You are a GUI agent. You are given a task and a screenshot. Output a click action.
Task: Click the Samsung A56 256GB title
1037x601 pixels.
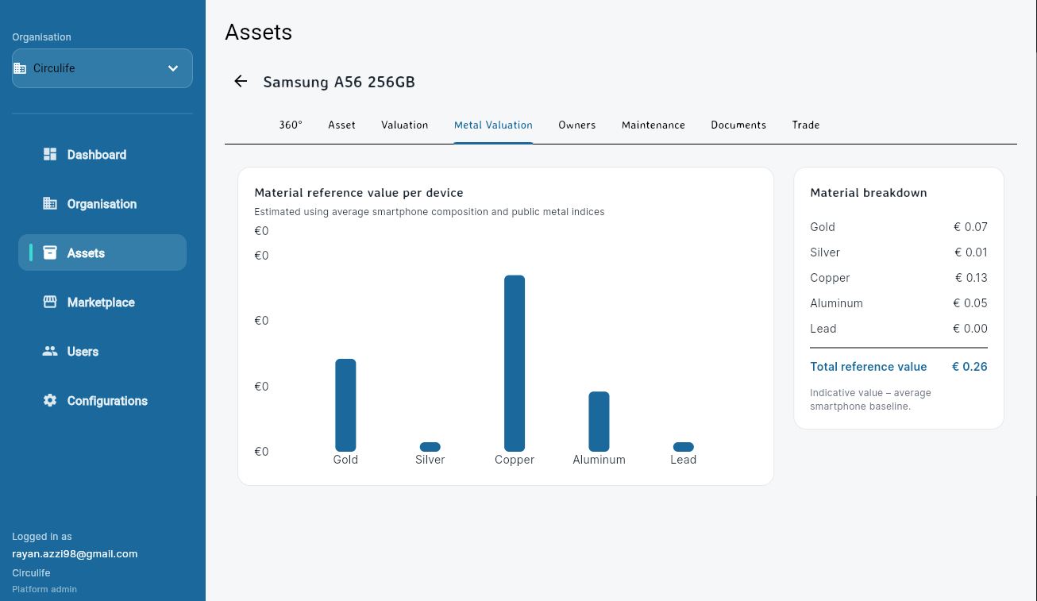pos(338,82)
